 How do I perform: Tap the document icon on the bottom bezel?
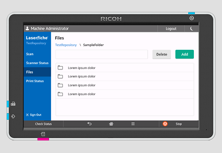(43, 134)
